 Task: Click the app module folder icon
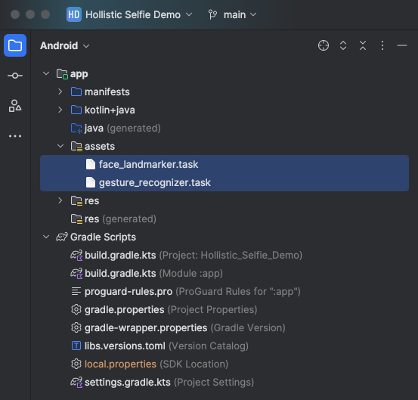62,74
